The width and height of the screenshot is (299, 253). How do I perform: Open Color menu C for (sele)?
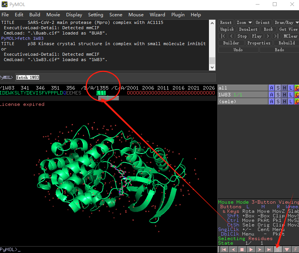point(297,102)
